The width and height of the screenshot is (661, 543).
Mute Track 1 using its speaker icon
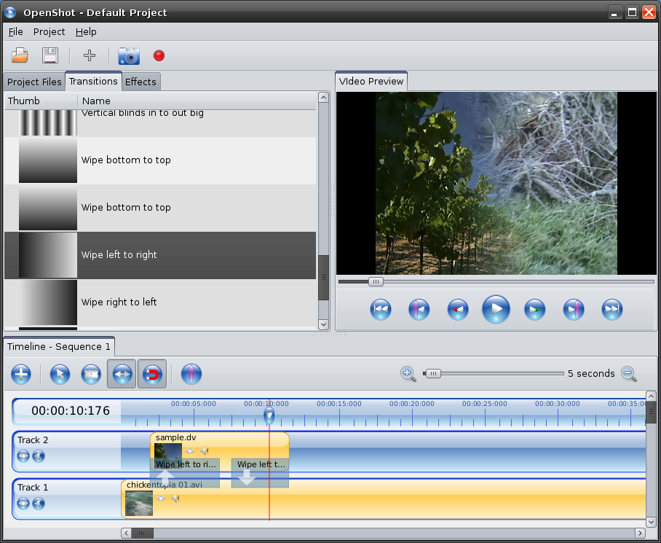(39, 504)
